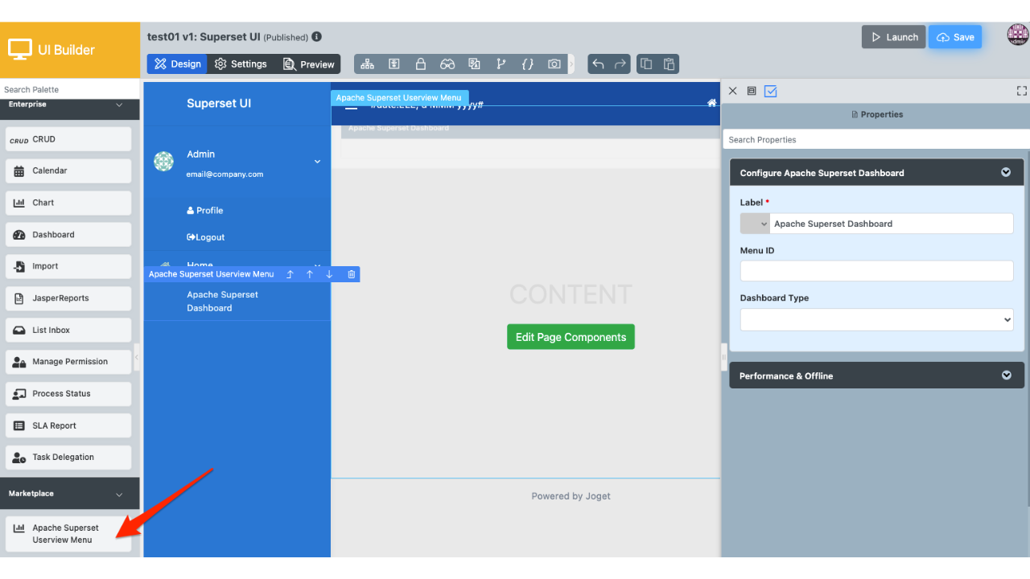Collapse the Marketplace palette category
This screenshot has height=579, width=1030.
(x=119, y=494)
